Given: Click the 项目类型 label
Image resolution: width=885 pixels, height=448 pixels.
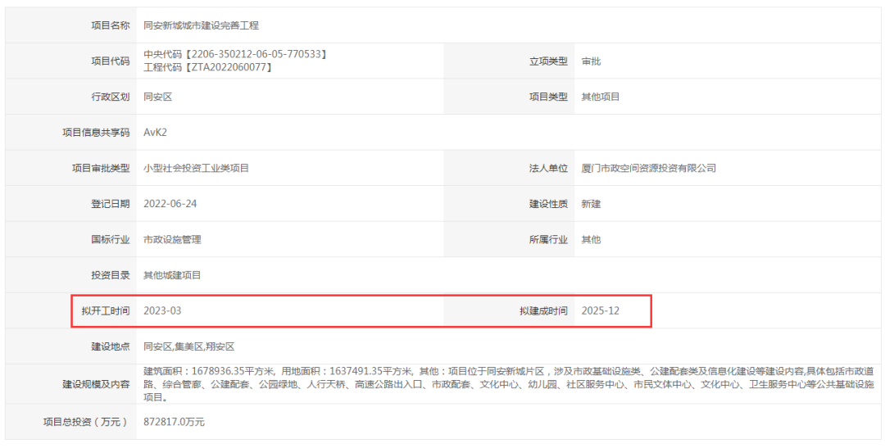Looking at the screenshot, I should [x=548, y=97].
